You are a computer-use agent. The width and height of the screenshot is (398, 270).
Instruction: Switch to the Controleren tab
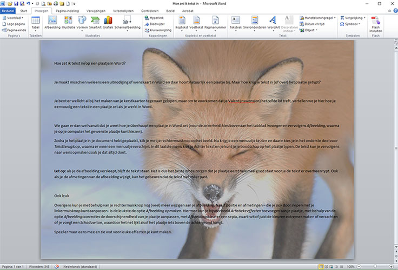tap(150, 10)
